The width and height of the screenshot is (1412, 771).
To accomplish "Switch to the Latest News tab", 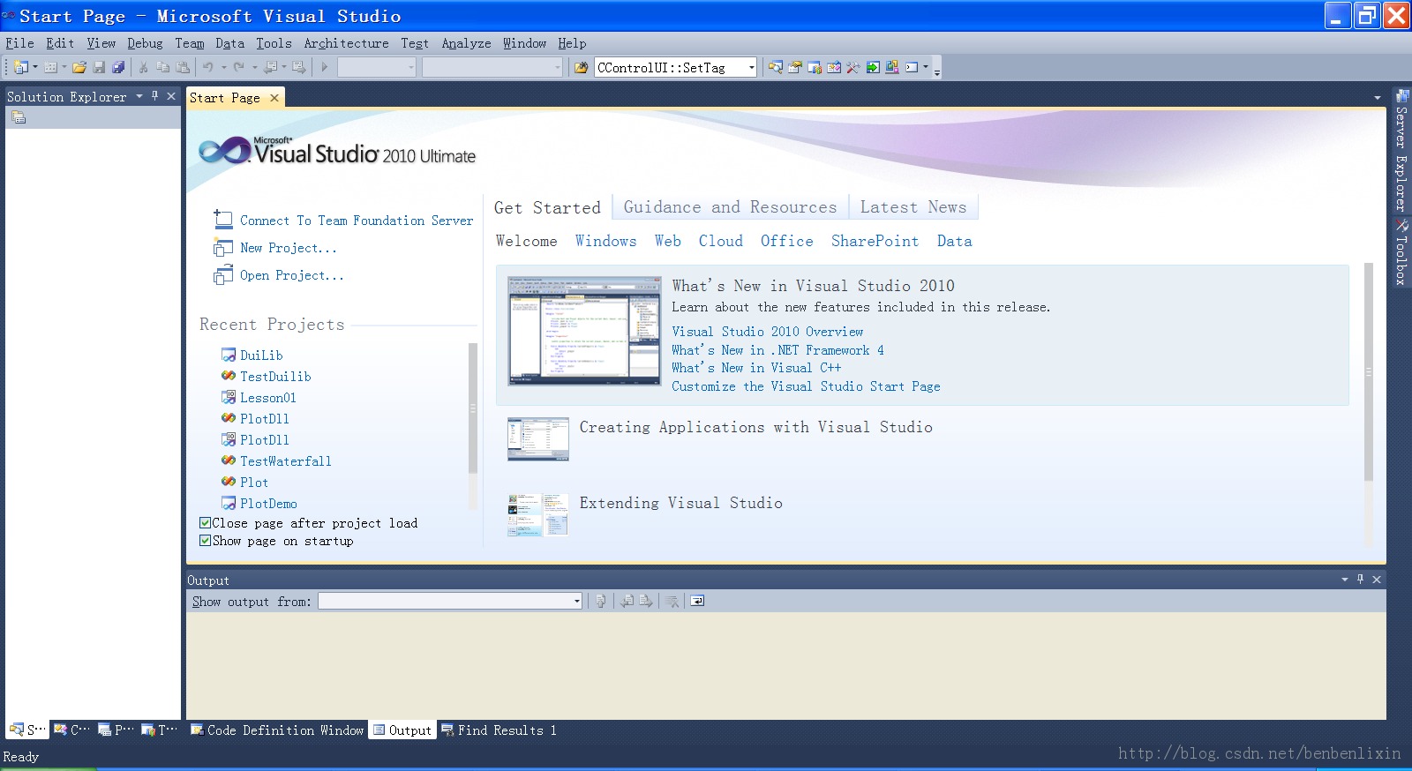I will (913, 207).
